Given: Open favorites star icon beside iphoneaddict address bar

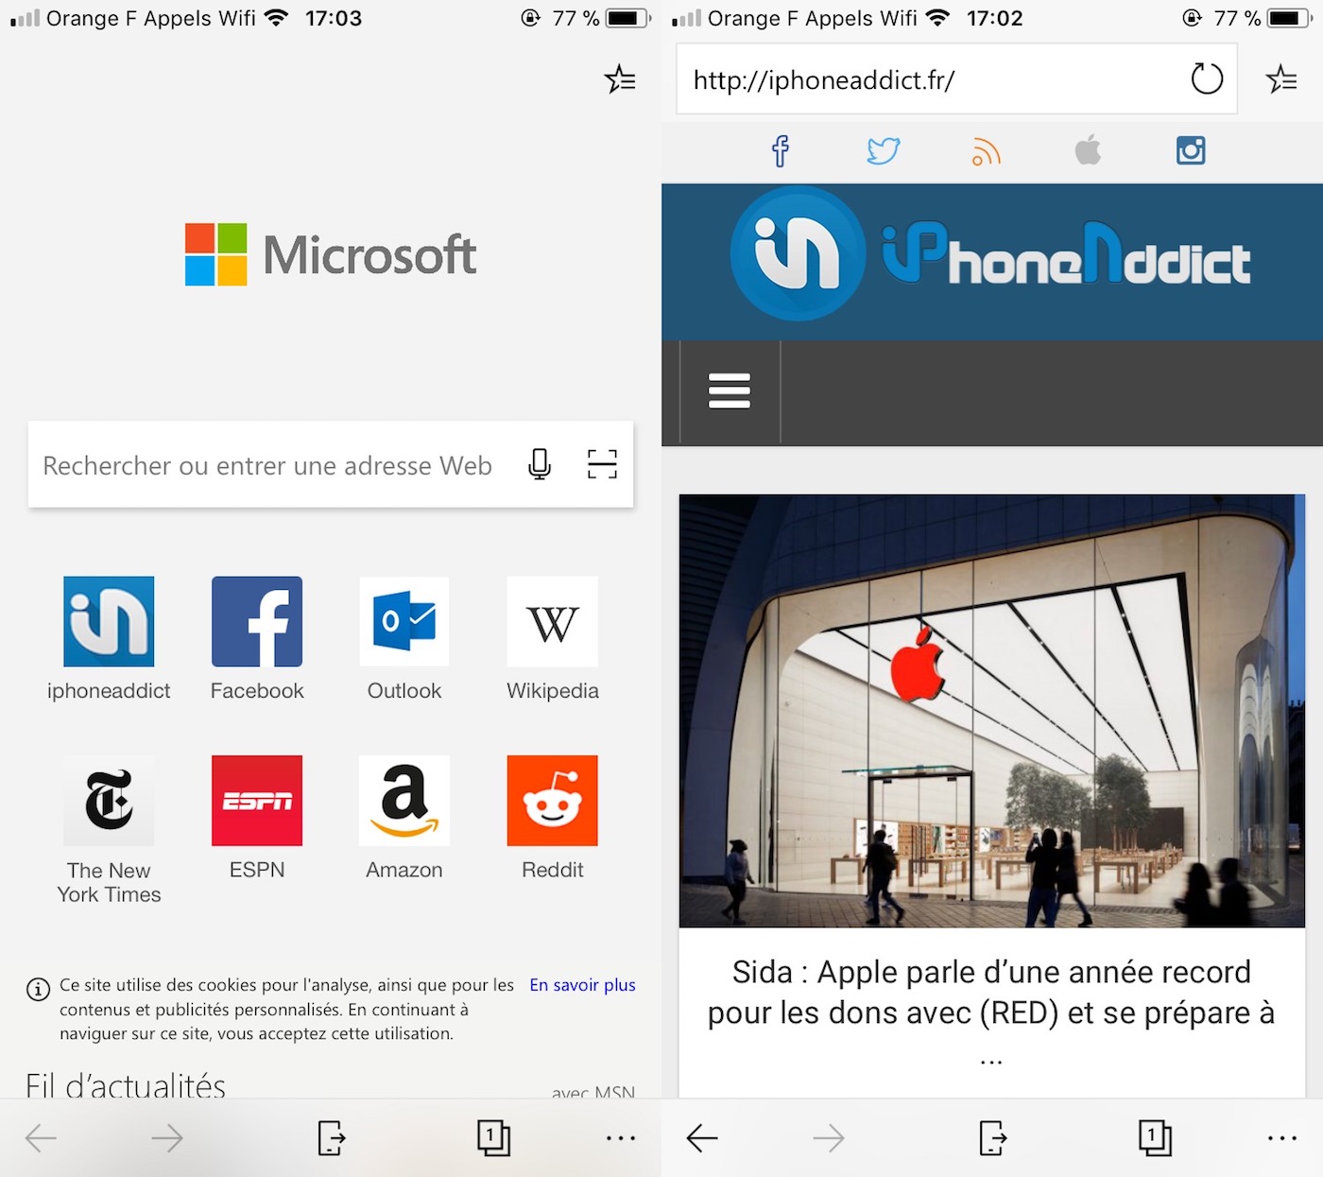Looking at the screenshot, I should tap(1281, 79).
